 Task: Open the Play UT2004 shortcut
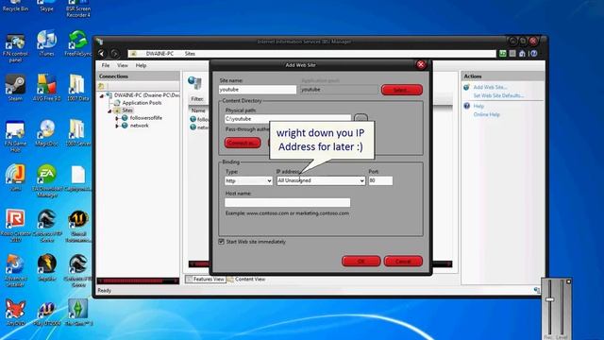point(46,313)
